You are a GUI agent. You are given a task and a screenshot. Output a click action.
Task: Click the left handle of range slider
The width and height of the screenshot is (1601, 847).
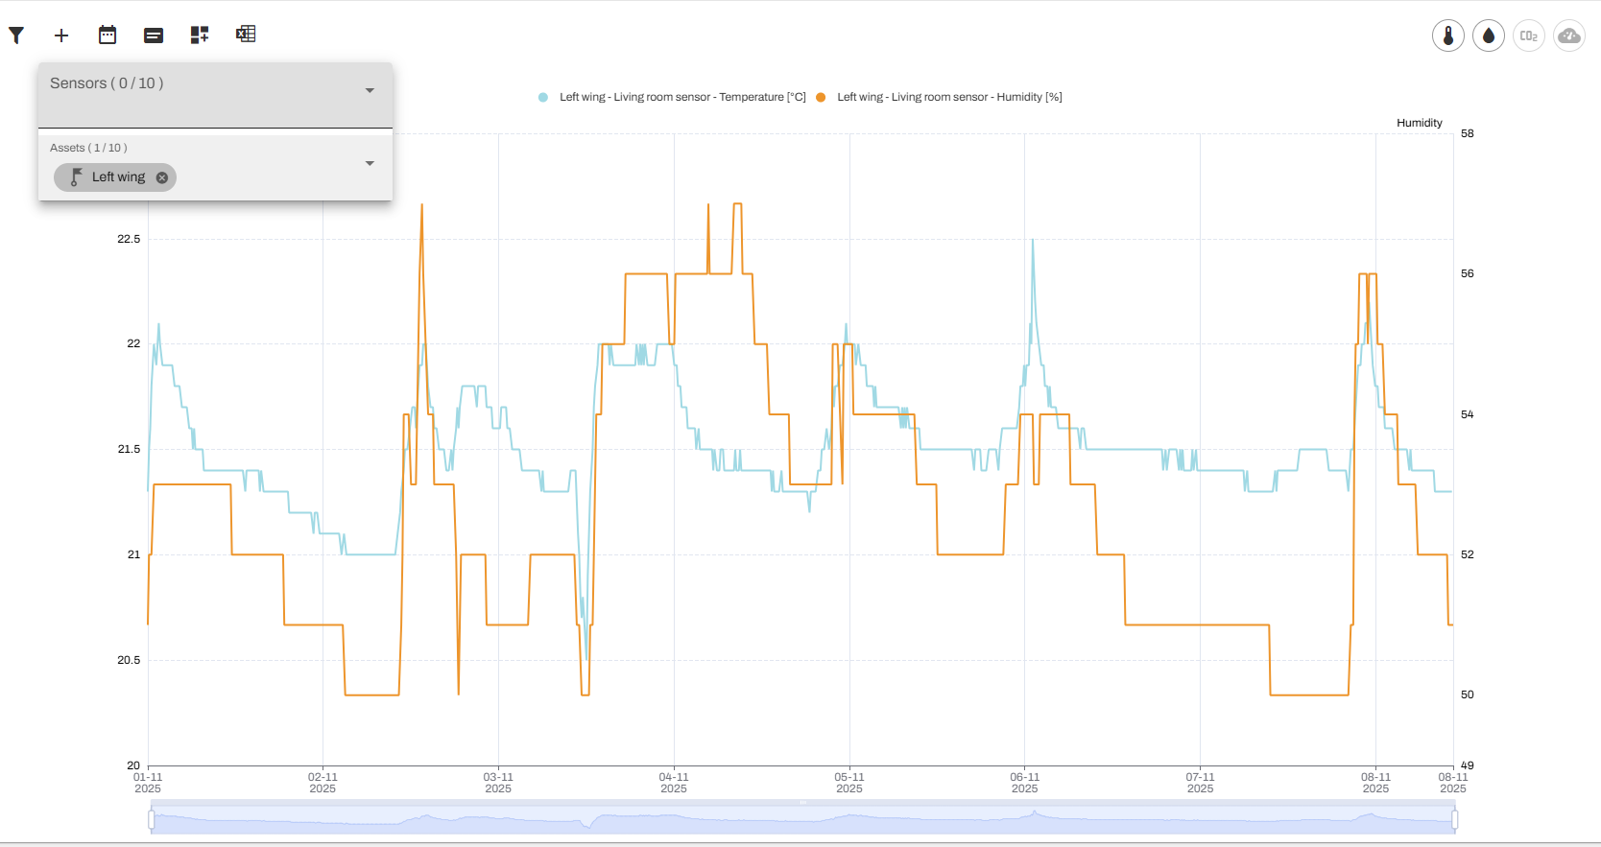[x=152, y=820]
